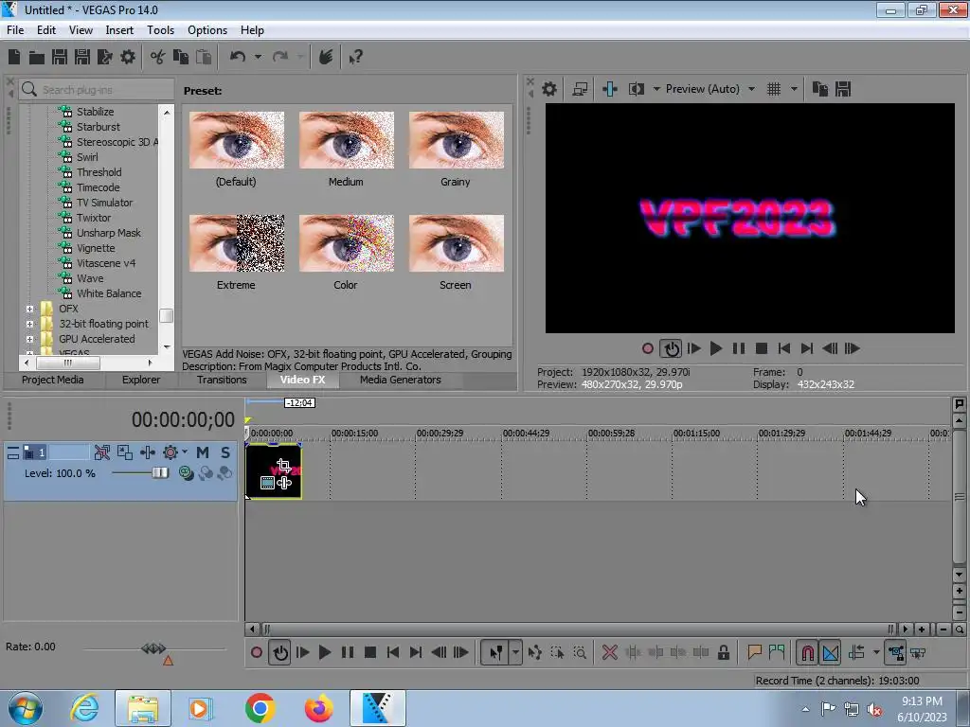Expand the 32-bit floating point folder
The width and height of the screenshot is (970, 727).
tap(29, 324)
